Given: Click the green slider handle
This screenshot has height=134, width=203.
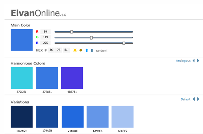Looking at the screenshot, I should [92, 38].
